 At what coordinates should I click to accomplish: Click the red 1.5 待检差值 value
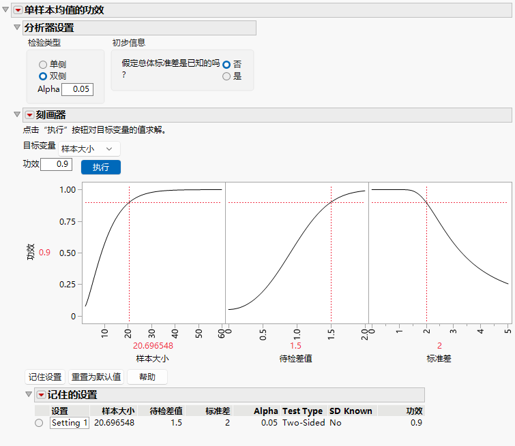coord(295,346)
